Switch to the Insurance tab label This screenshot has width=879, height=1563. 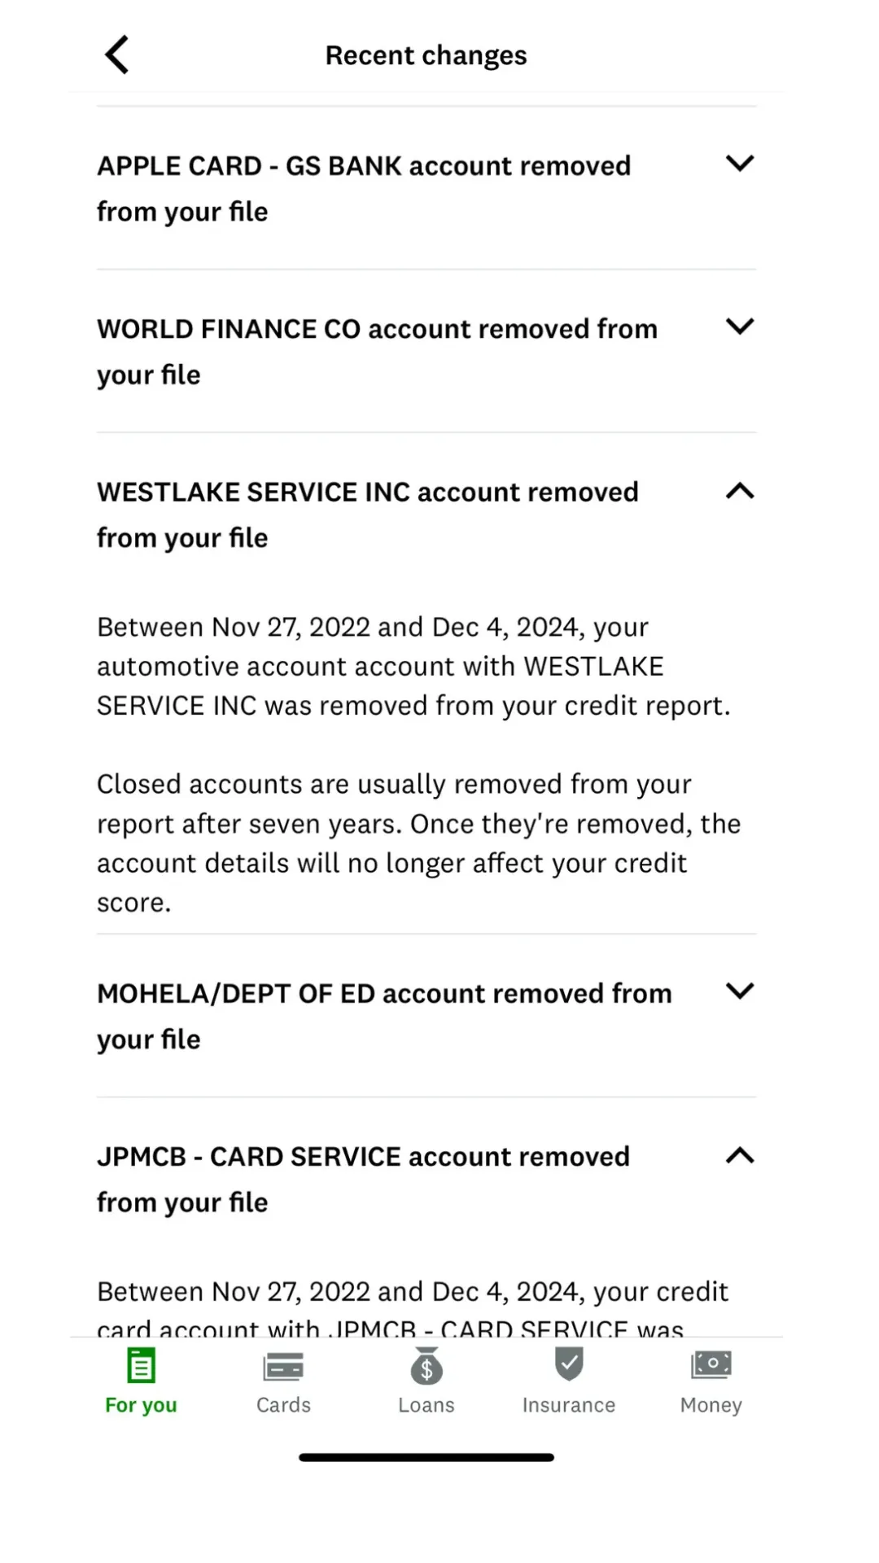[569, 1405]
